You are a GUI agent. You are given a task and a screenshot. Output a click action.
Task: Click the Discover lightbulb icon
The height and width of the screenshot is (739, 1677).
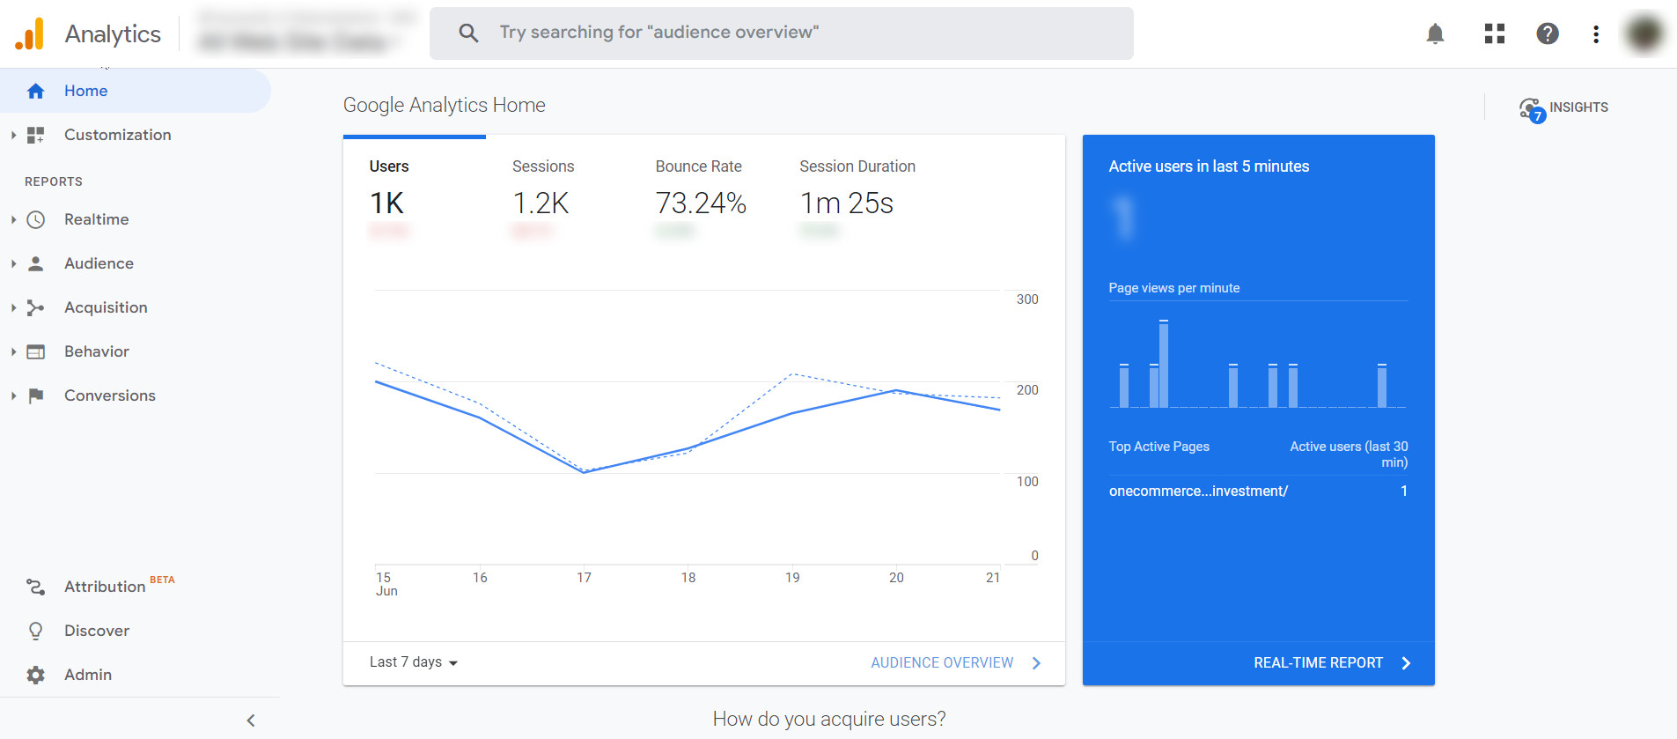pyautogui.click(x=35, y=631)
